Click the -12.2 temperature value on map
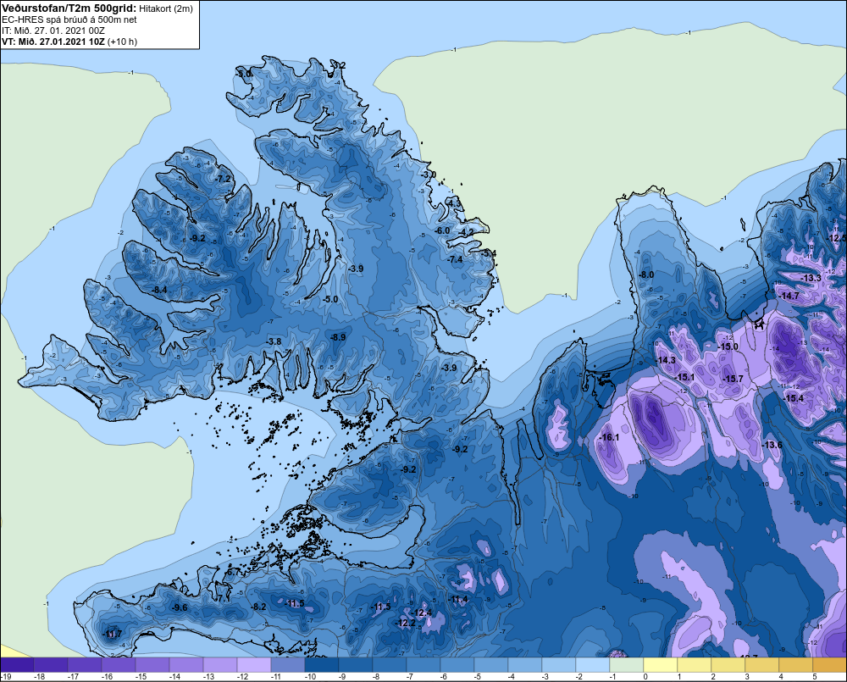This screenshot has width=847, height=682. 405,623
